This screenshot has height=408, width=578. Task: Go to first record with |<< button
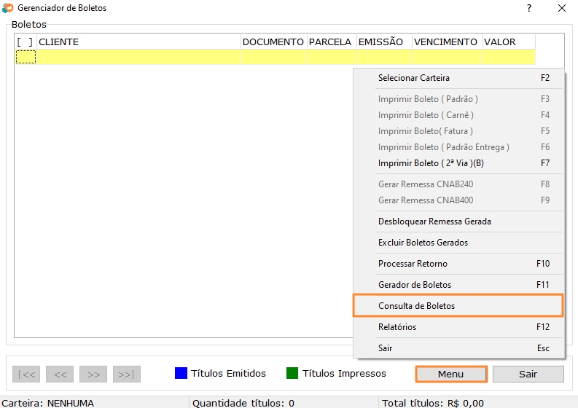click(x=26, y=374)
